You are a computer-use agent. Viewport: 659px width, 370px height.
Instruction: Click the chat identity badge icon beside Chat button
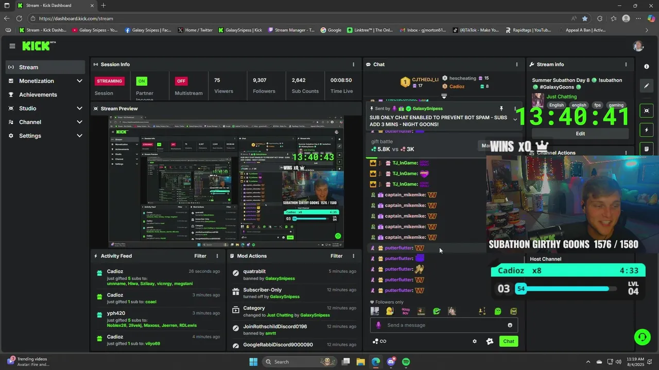coord(490,341)
